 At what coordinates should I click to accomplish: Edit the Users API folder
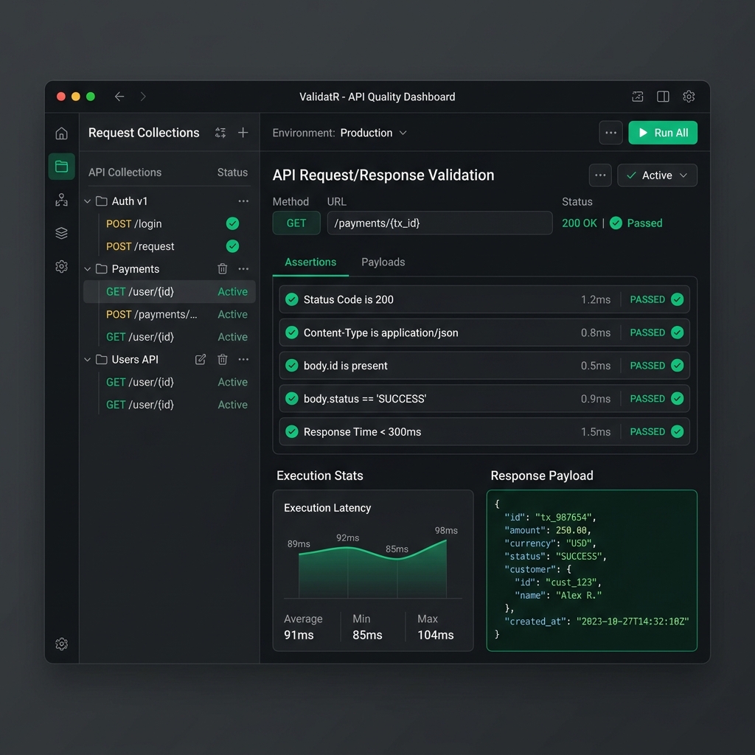click(x=201, y=359)
